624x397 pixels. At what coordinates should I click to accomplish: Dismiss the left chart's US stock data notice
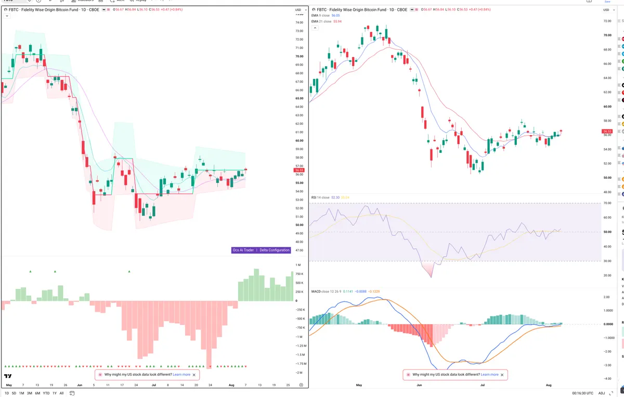(x=194, y=375)
